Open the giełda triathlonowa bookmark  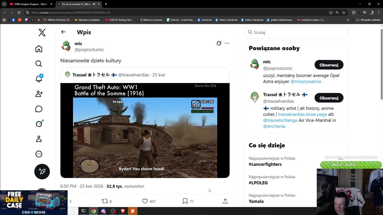pos(280,20)
